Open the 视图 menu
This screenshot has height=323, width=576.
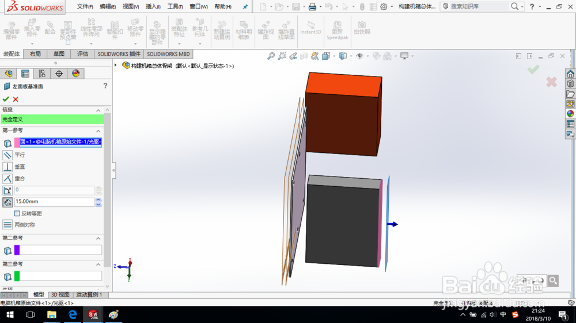pos(130,6)
